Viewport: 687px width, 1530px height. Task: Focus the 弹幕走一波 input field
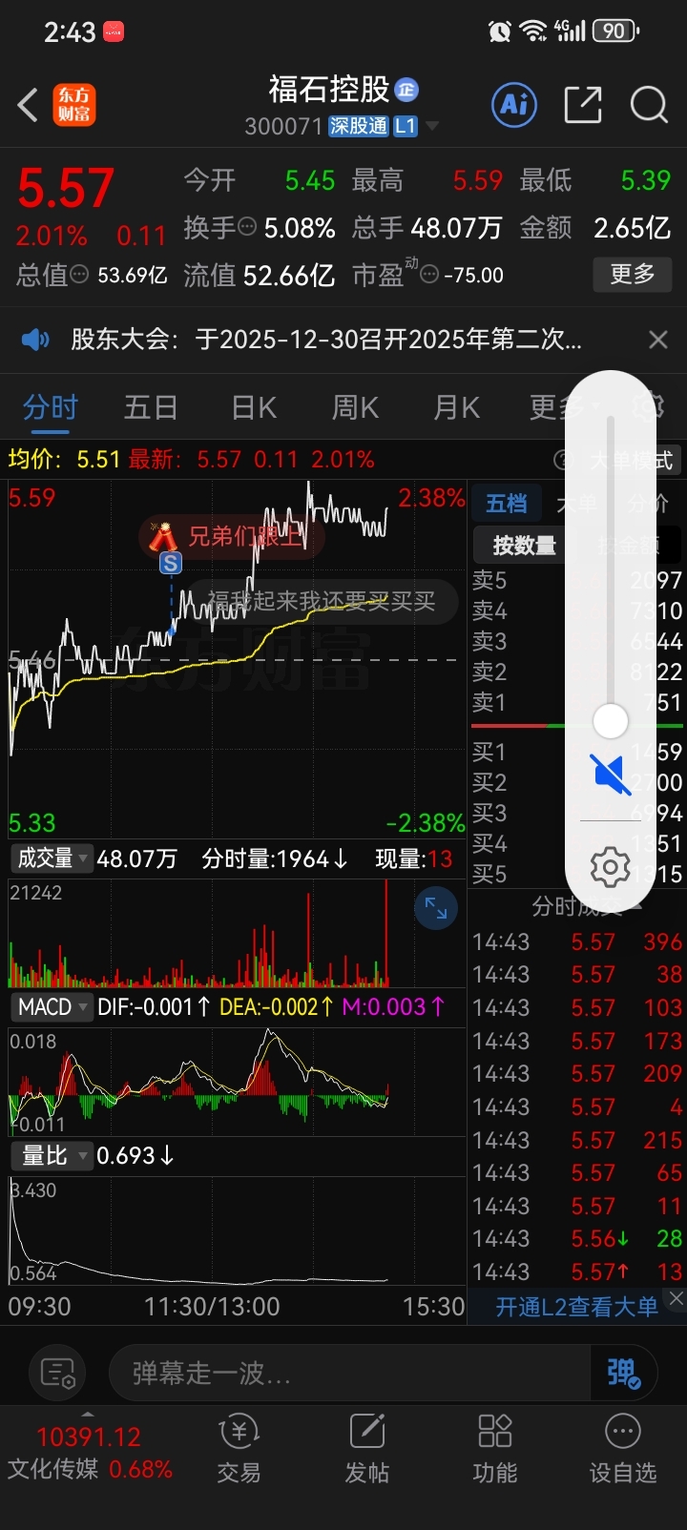[x=350, y=1374]
